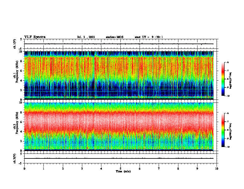This screenshot has width=244, height=189.
Task: Click the ch.2 spectrogram color bar
Action: pos(223,130)
